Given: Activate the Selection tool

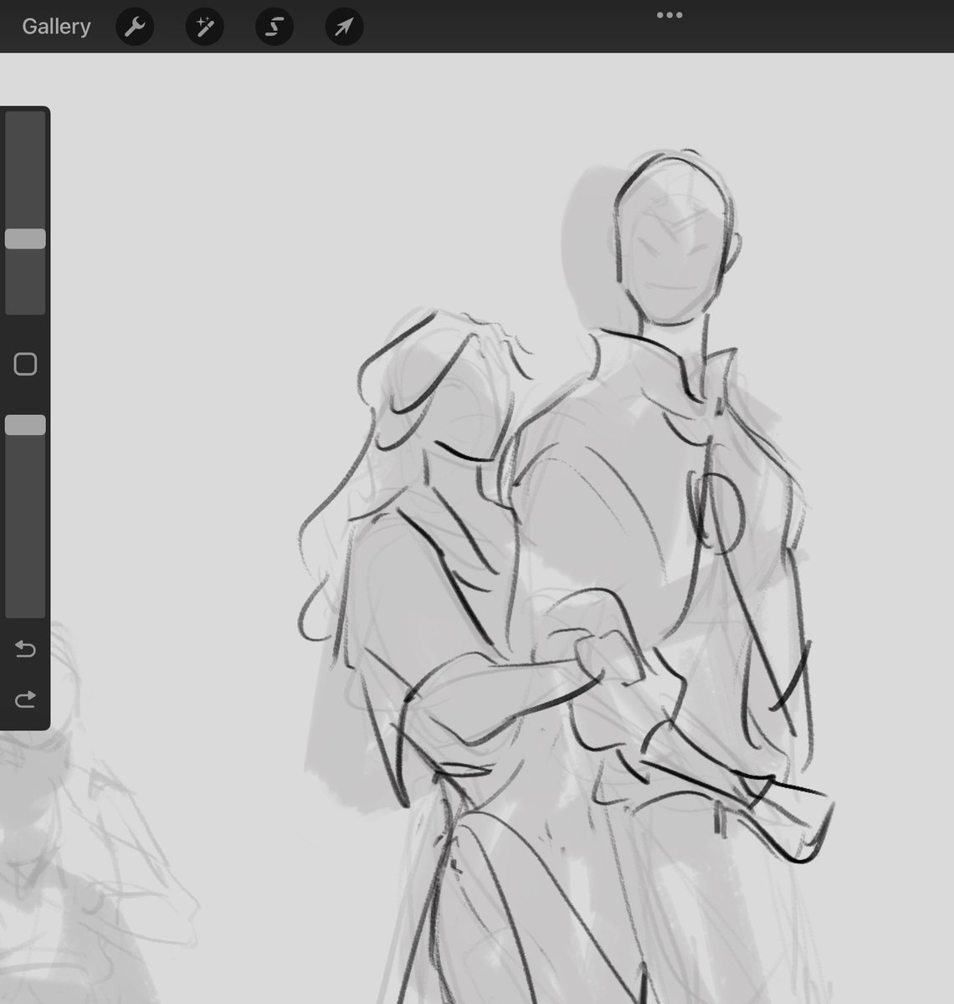Looking at the screenshot, I should tap(274, 28).
